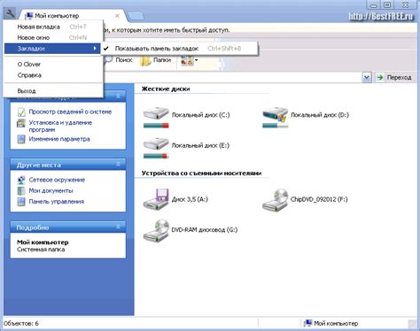Toggle the Папки folders toolbar button
Image resolution: width=420 pixels, height=331 pixels.
point(156,60)
